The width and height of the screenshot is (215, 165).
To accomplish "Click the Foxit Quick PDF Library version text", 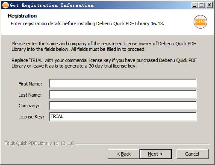I will 39,143.
